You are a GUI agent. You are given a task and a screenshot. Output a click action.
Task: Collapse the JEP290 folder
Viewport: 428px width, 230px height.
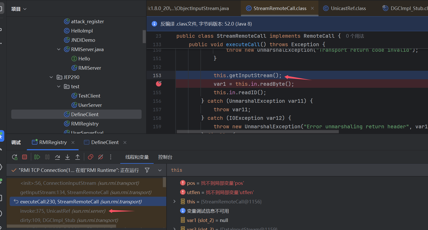click(x=51, y=77)
